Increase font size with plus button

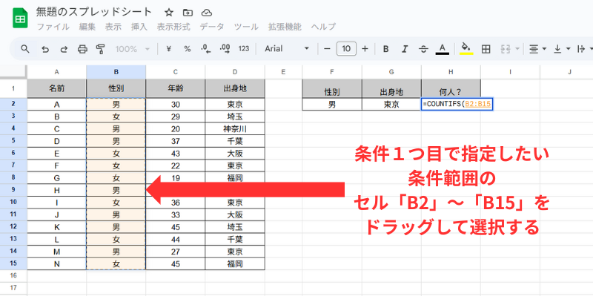point(365,49)
